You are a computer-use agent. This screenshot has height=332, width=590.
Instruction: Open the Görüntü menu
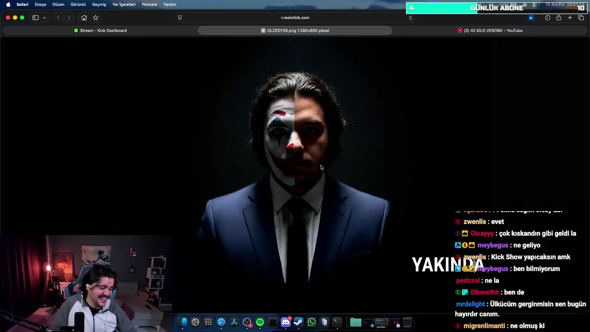pyautogui.click(x=78, y=4)
